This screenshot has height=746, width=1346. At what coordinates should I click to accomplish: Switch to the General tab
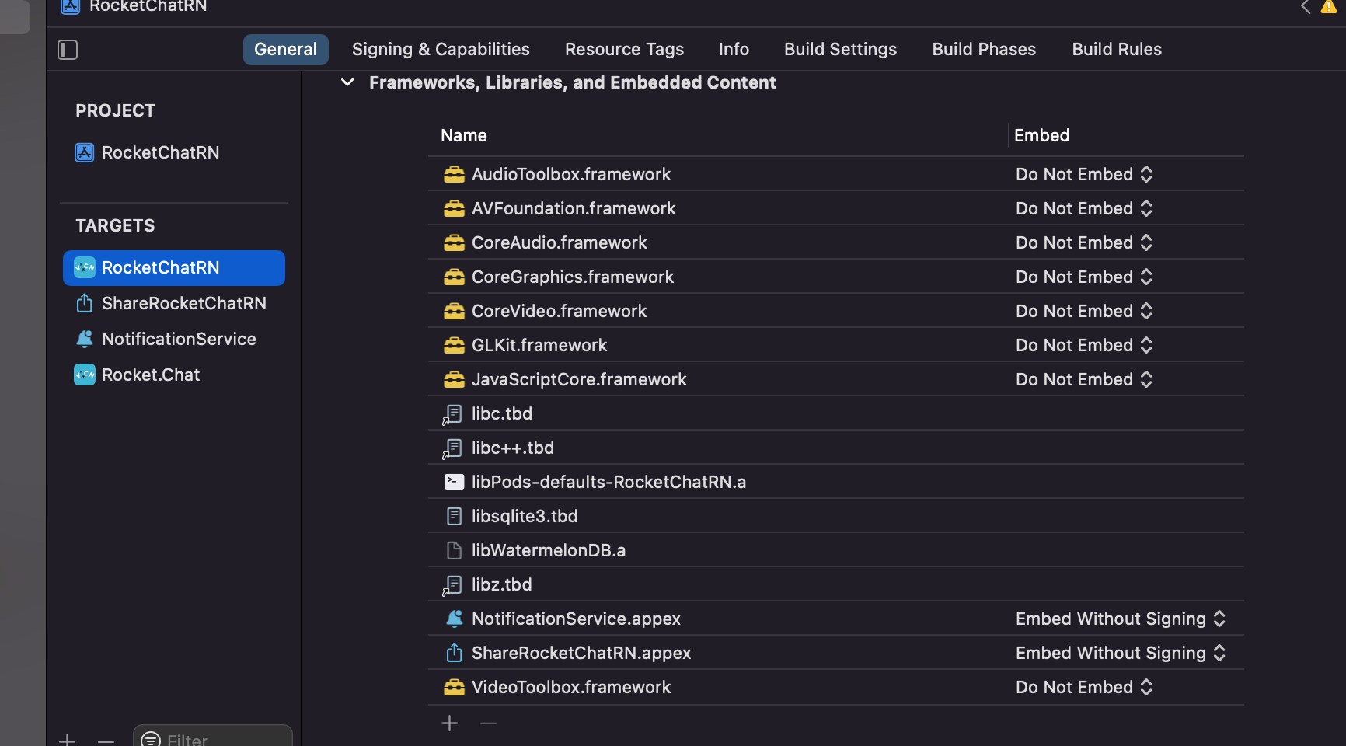[285, 49]
